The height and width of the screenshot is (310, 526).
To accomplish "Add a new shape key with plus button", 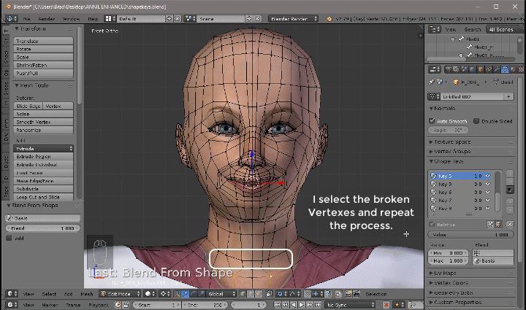I will tap(510, 175).
